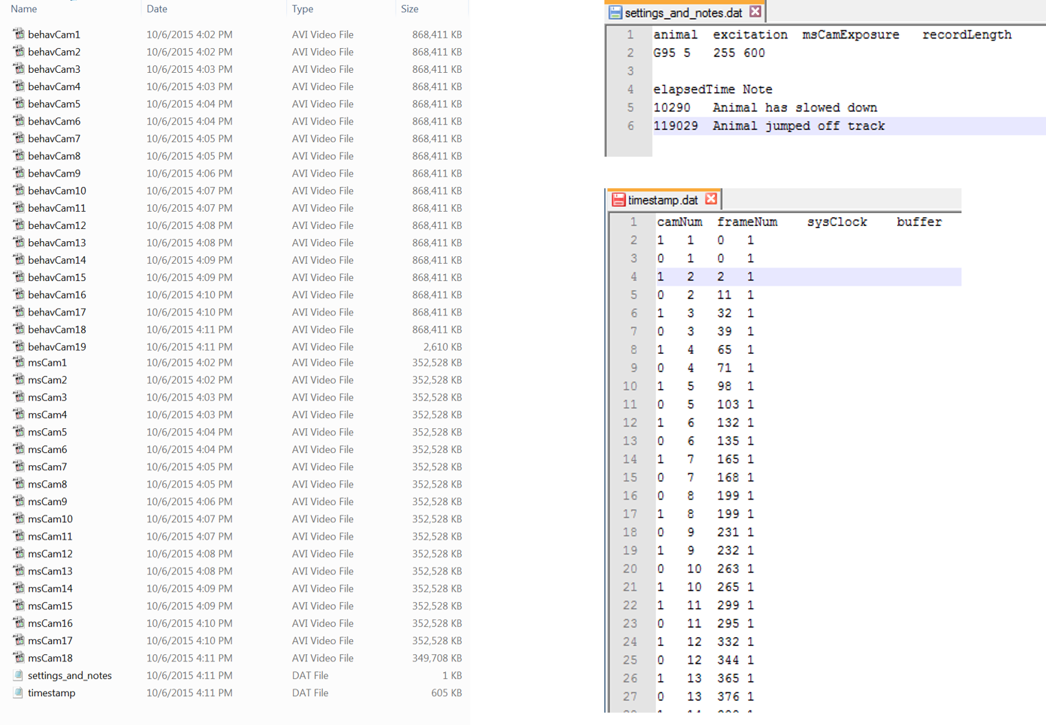Close the settings_and_notes.dat tab

point(755,12)
